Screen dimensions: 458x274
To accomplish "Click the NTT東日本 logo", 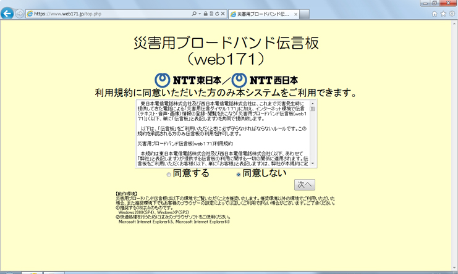I will click(x=189, y=80).
